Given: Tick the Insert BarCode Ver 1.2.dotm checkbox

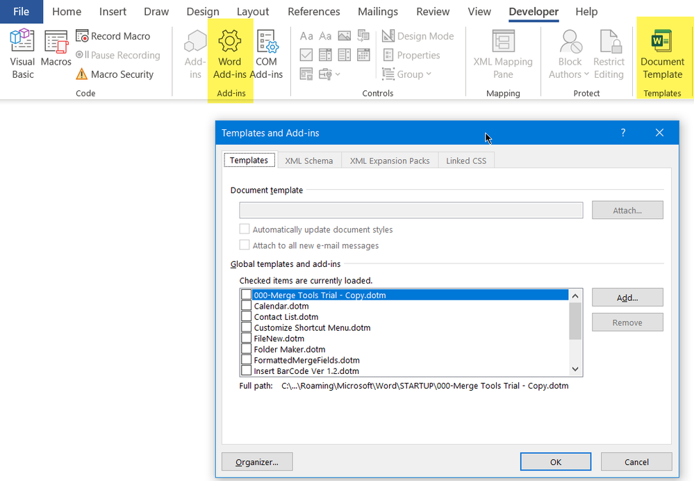Looking at the screenshot, I should coord(247,370).
